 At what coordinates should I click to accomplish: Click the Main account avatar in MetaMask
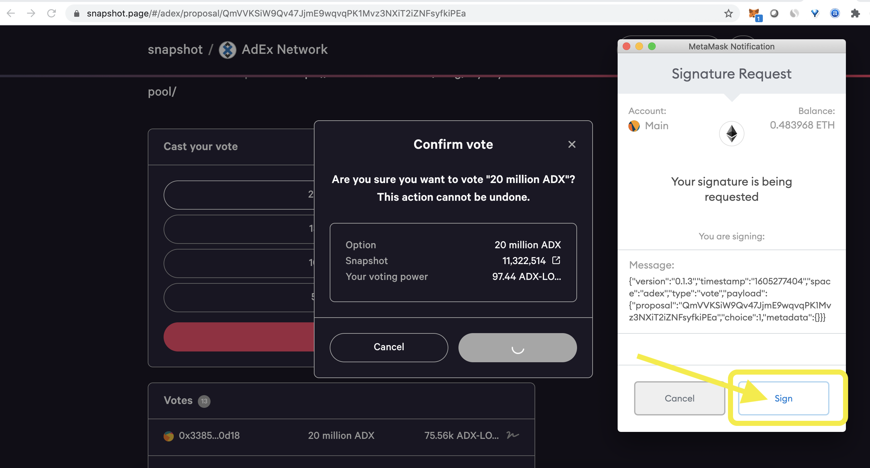pos(634,126)
